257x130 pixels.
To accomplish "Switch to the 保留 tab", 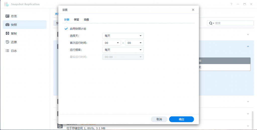I will tap(76, 20).
